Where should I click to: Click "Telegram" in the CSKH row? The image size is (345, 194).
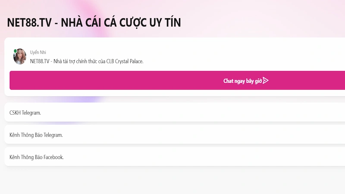pyautogui.click(x=31, y=113)
